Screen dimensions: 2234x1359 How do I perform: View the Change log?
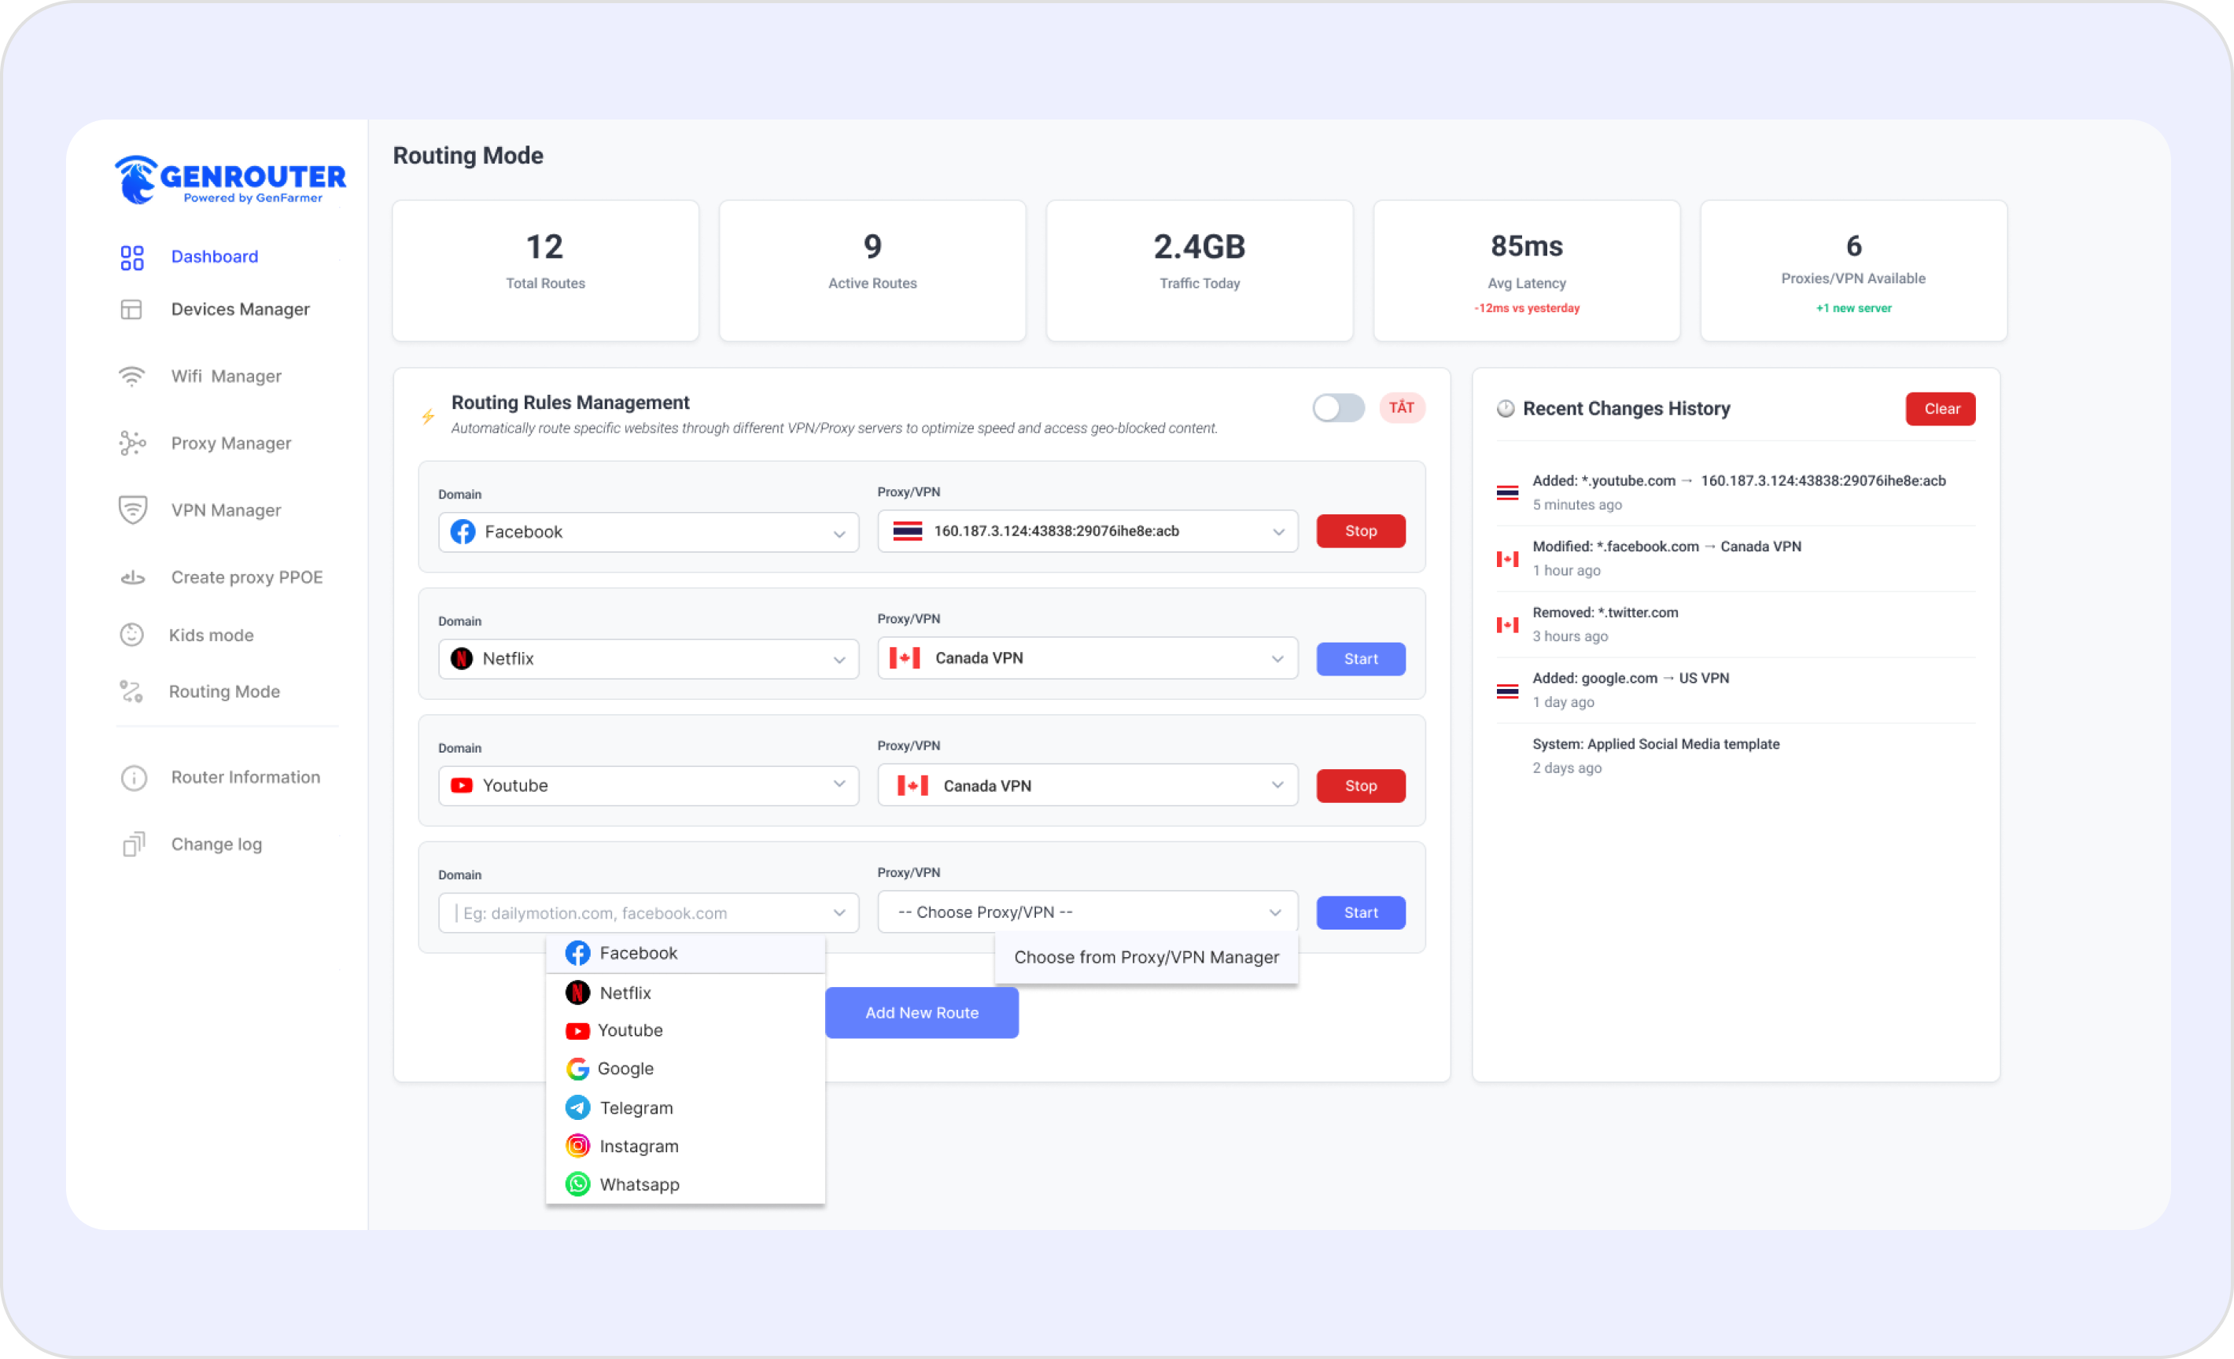[216, 843]
